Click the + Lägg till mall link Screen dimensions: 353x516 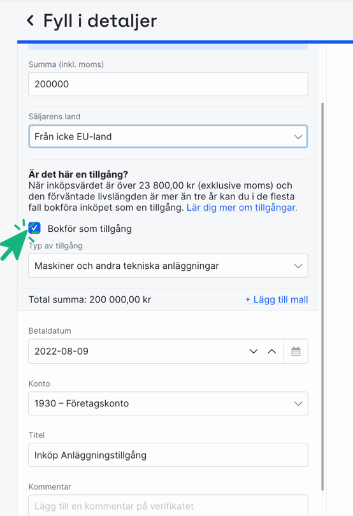point(277,299)
